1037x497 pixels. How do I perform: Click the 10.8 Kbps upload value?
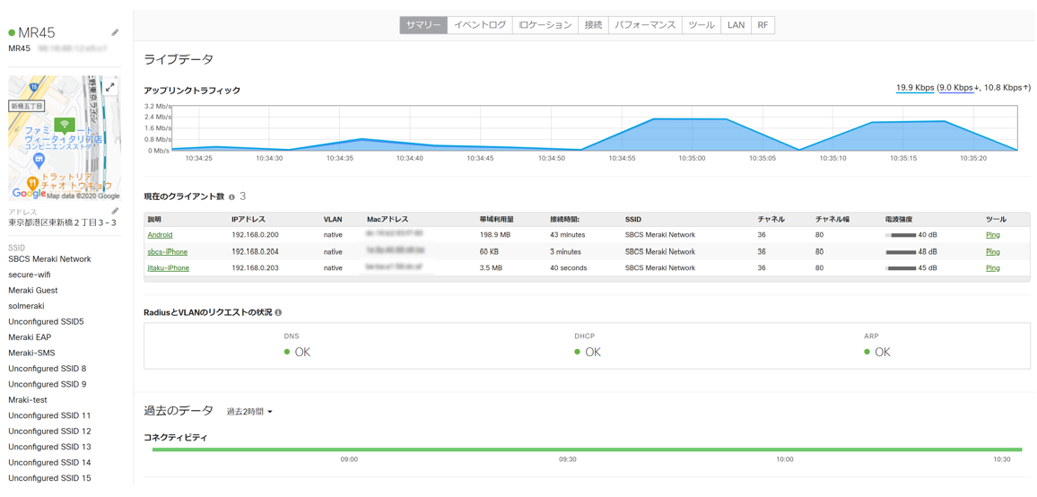(1004, 87)
